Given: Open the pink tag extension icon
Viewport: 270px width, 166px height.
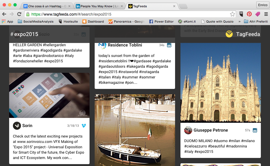Looking at the screenshot, I should pos(258,14).
